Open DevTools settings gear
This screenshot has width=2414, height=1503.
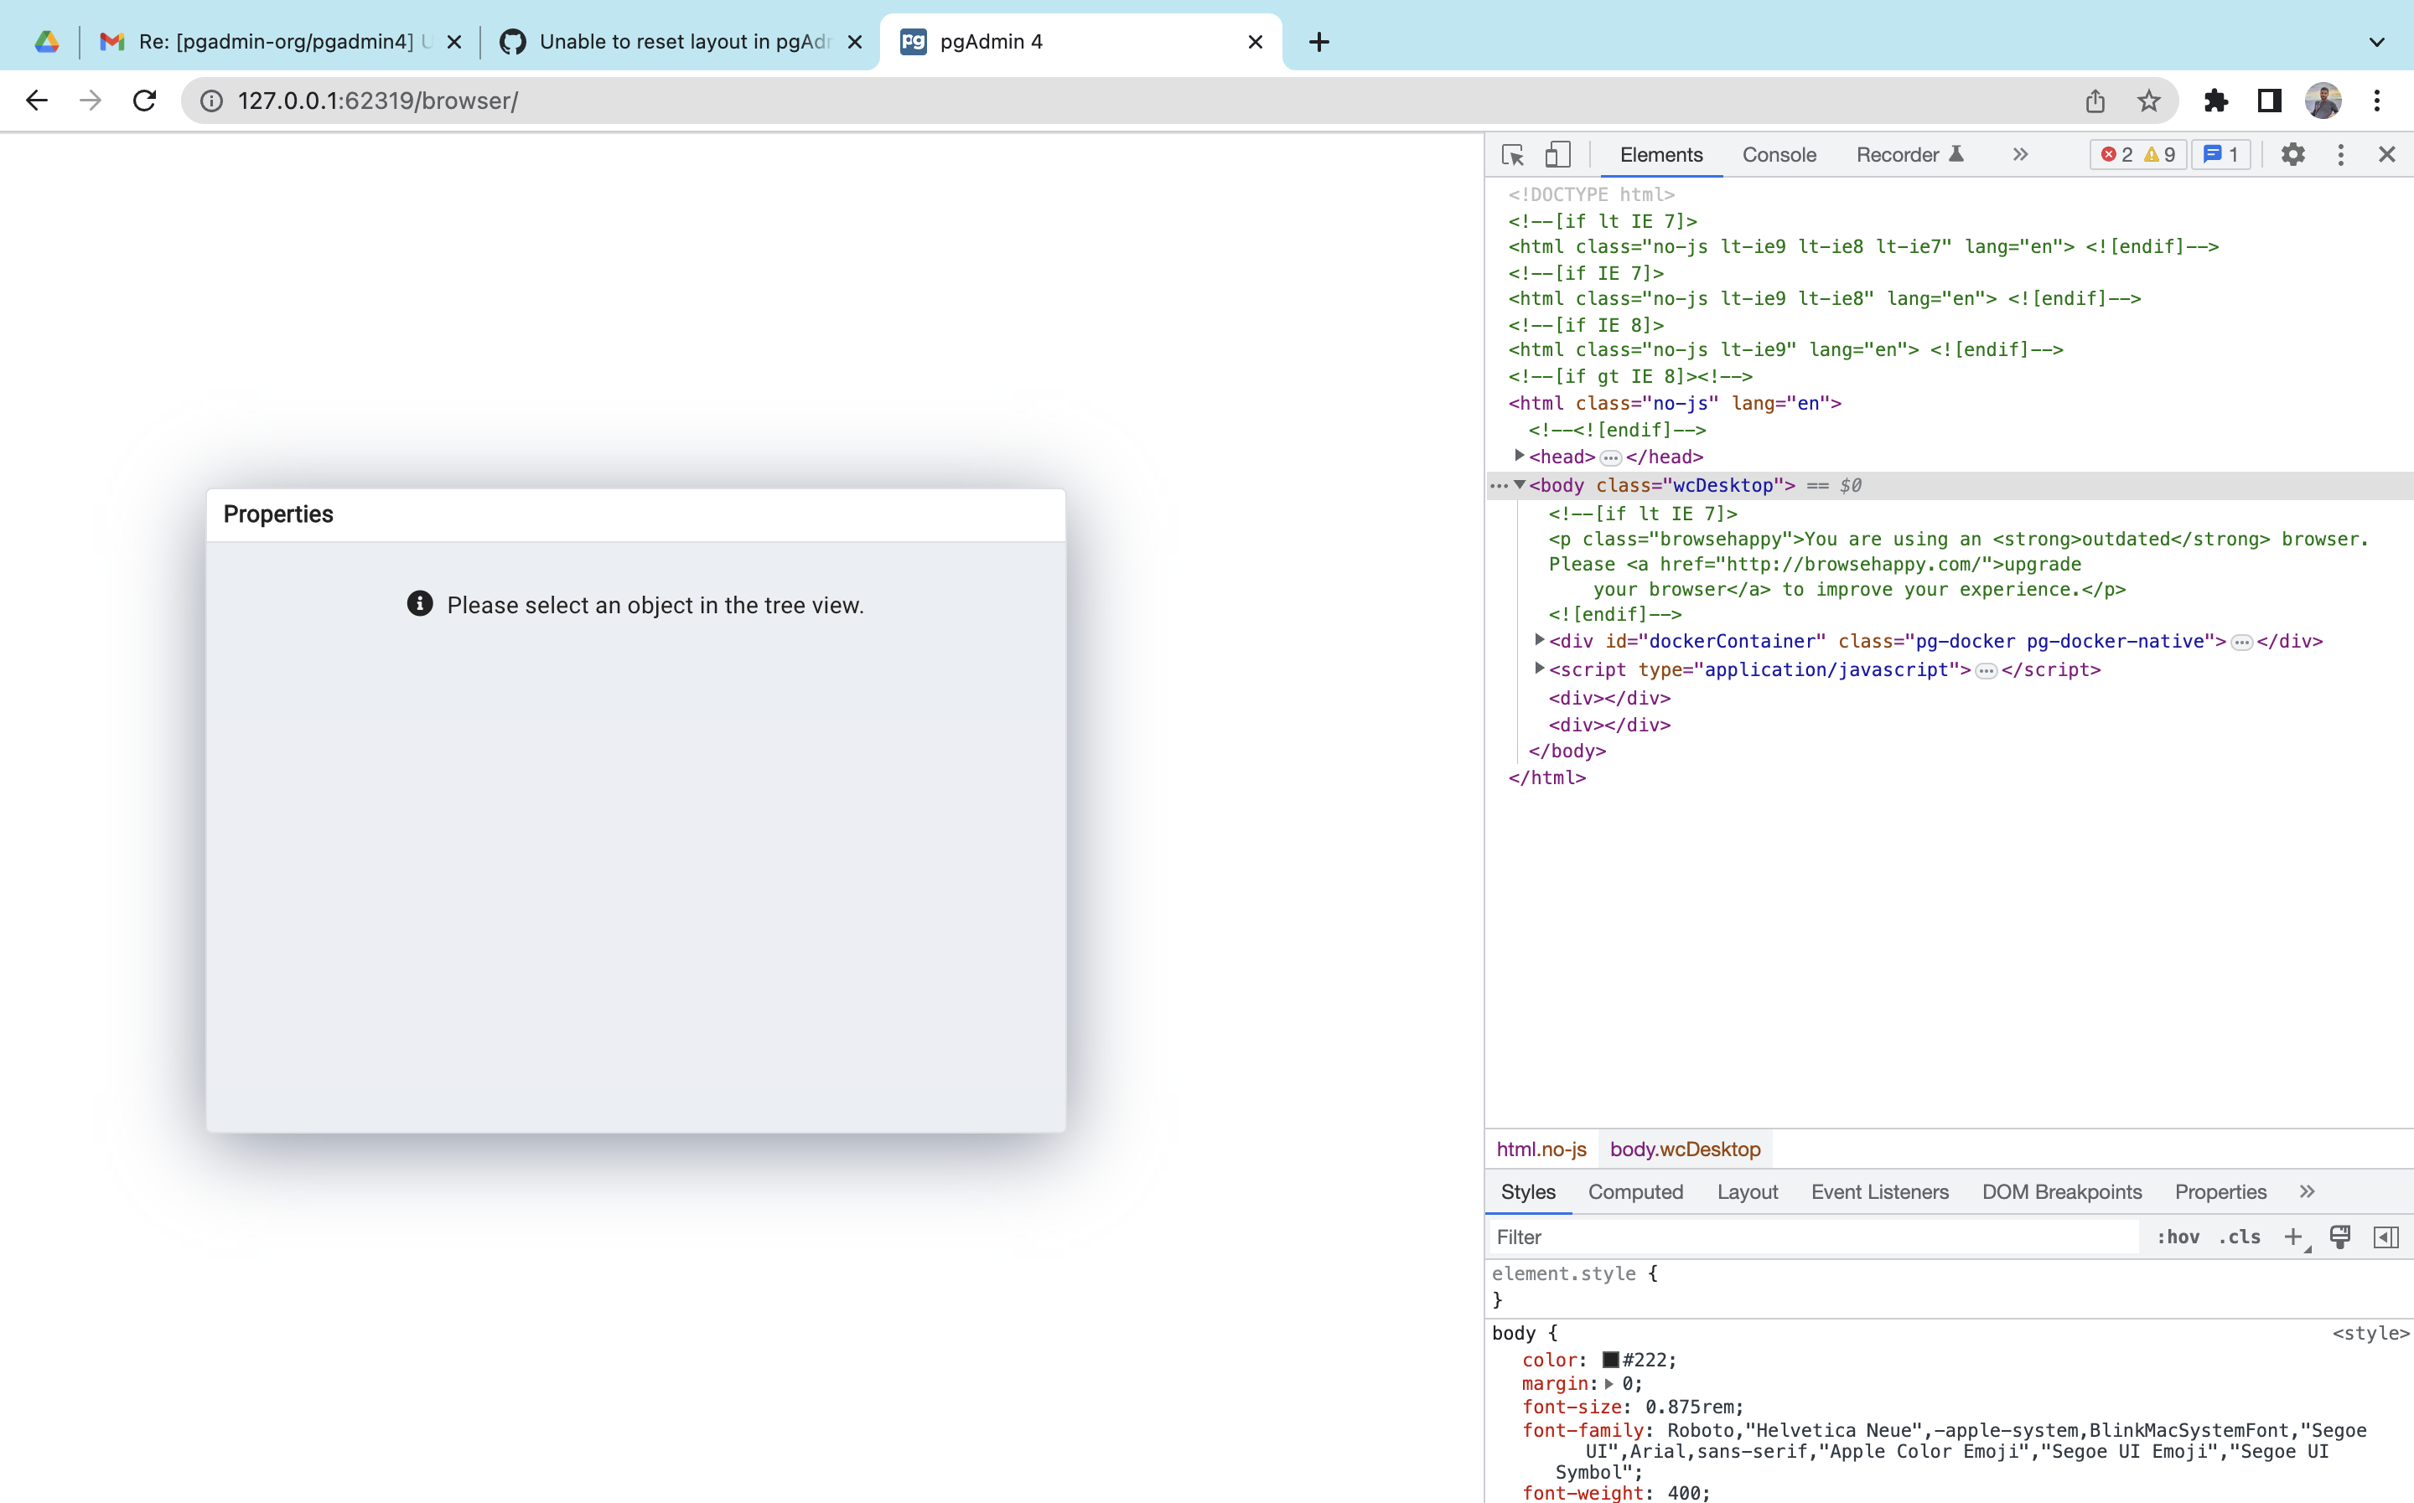(x=2292, y=154)
